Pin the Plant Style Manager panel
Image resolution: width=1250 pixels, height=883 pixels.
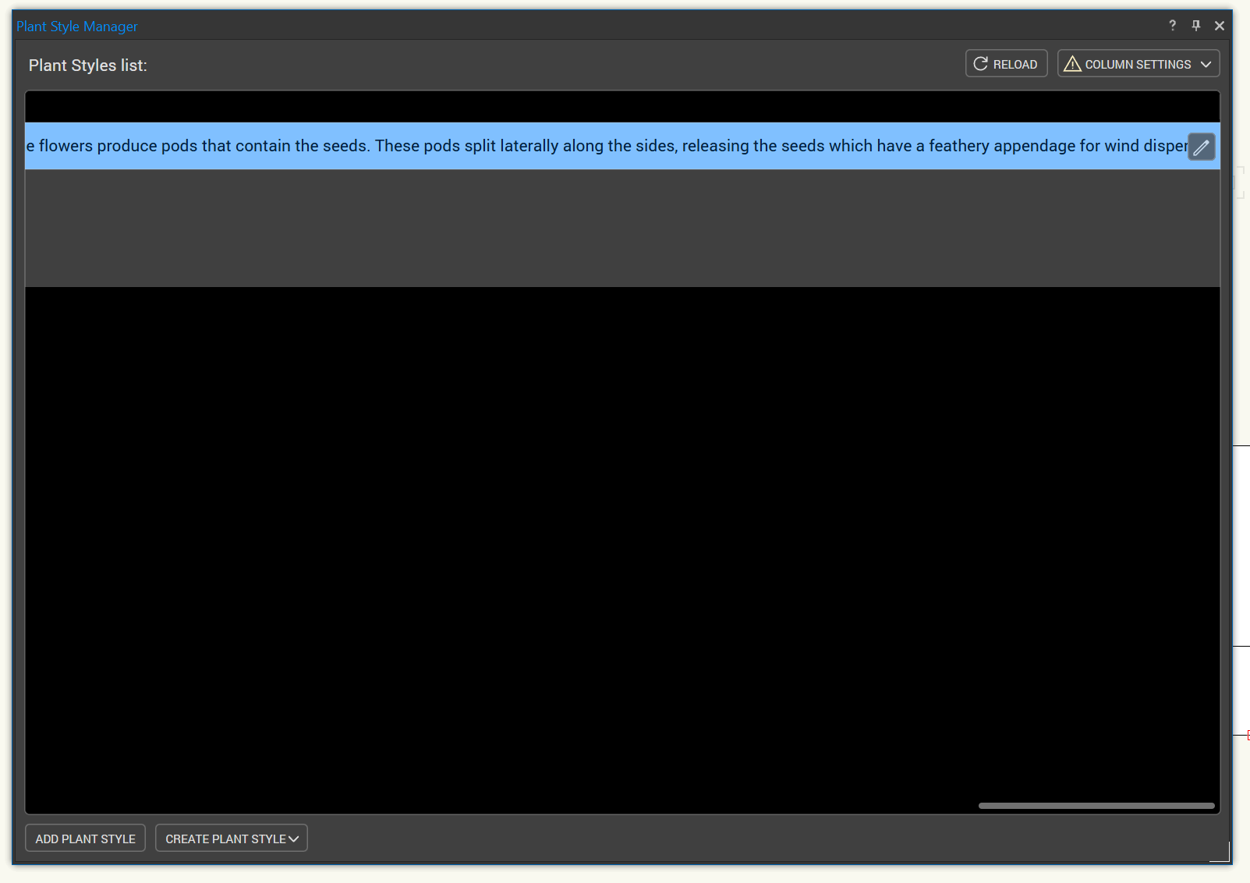click(1195, 26)
